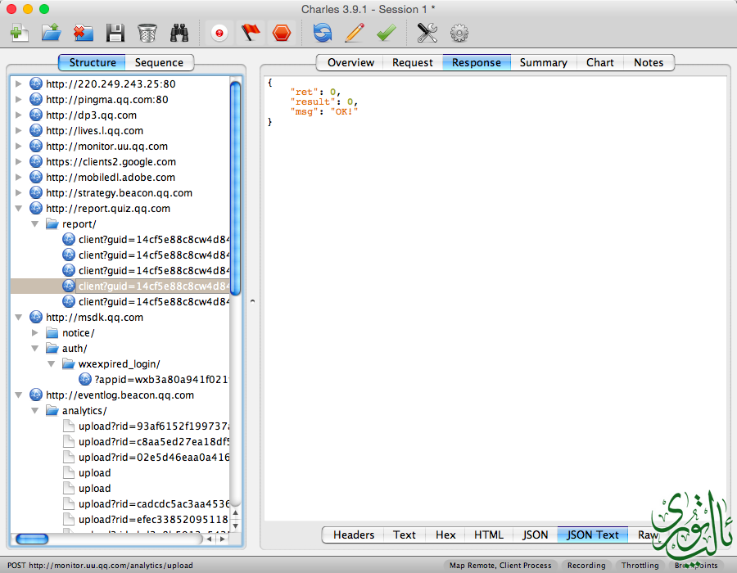Open a saved session file
This screenshot has width=737, height=573.
52,33
